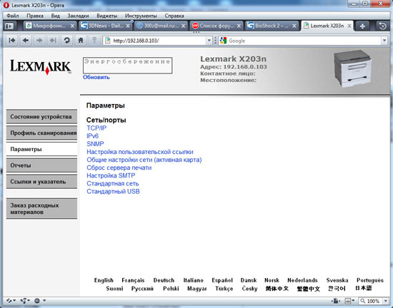This screenshot has height=308, width=393.
Task: Click the Forward arrow button
Action: (x=39, y=40)
